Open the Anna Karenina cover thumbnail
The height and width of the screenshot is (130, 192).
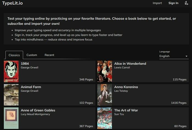click(105, 95)
